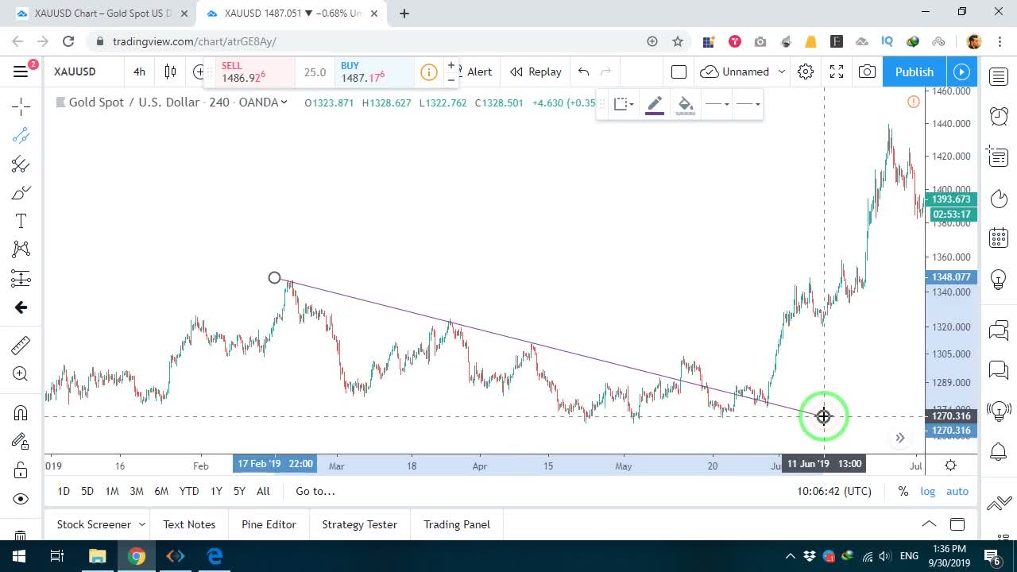
Task: Expand the Stock Screener dropdown
Action: 142,524
